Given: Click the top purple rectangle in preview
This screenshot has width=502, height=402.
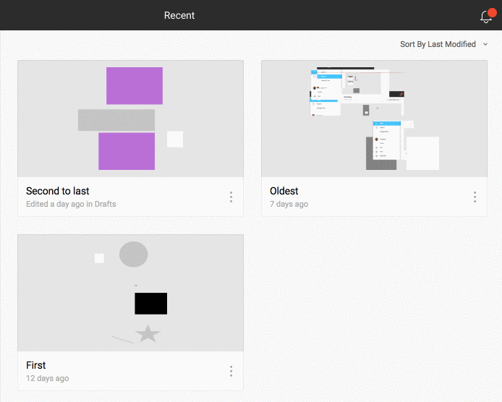Looking at the screenshot, I should (135, 85).
